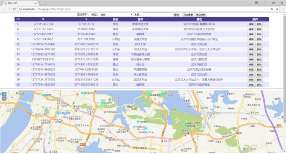
Task: Edit row 20 植物园
Action: pos(251,85)
